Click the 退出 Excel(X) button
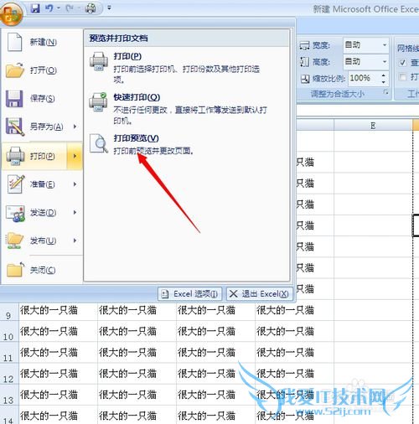 point(260,294)
